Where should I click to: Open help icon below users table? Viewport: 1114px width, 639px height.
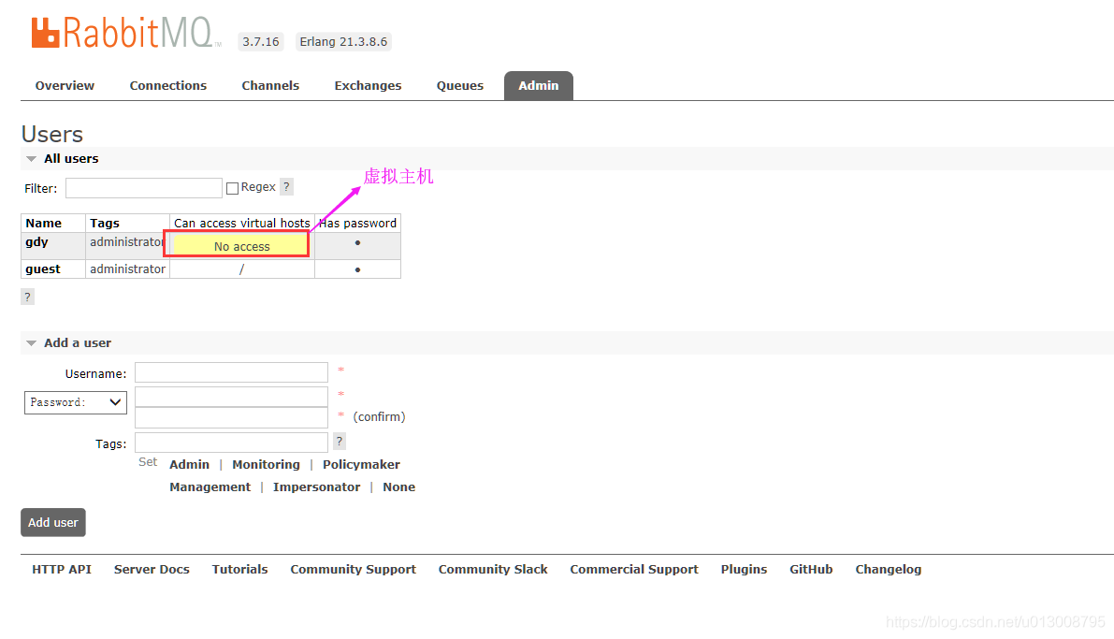28,298
